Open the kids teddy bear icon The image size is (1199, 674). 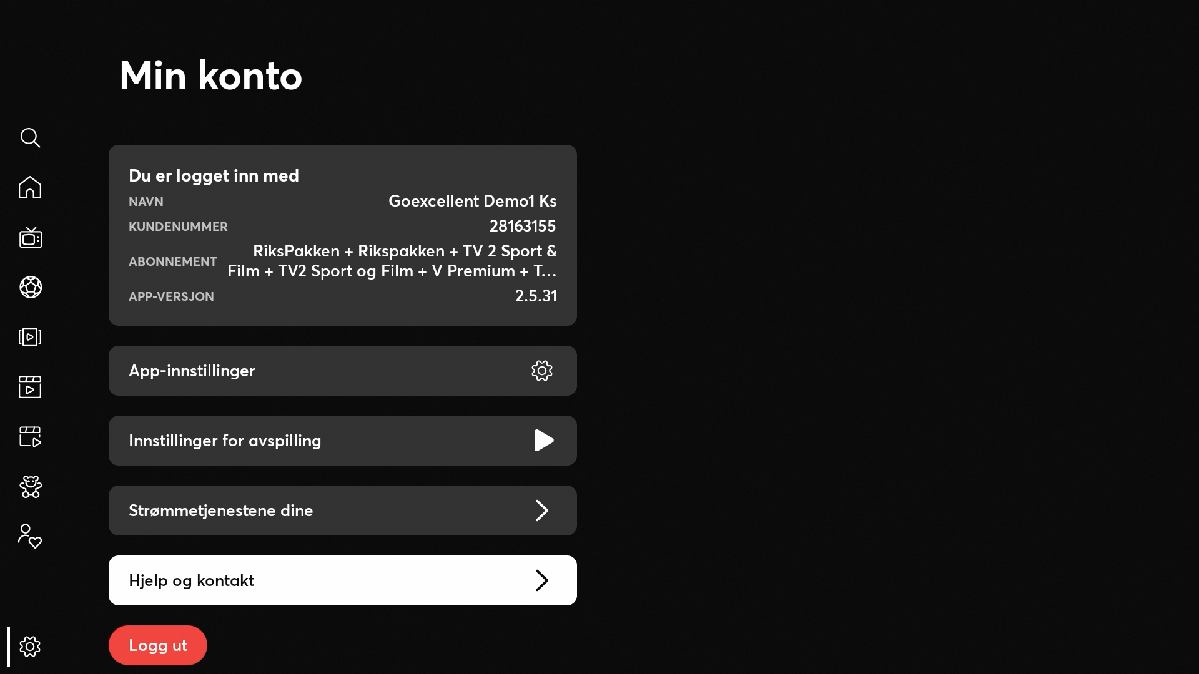click(x=30, y=487)
